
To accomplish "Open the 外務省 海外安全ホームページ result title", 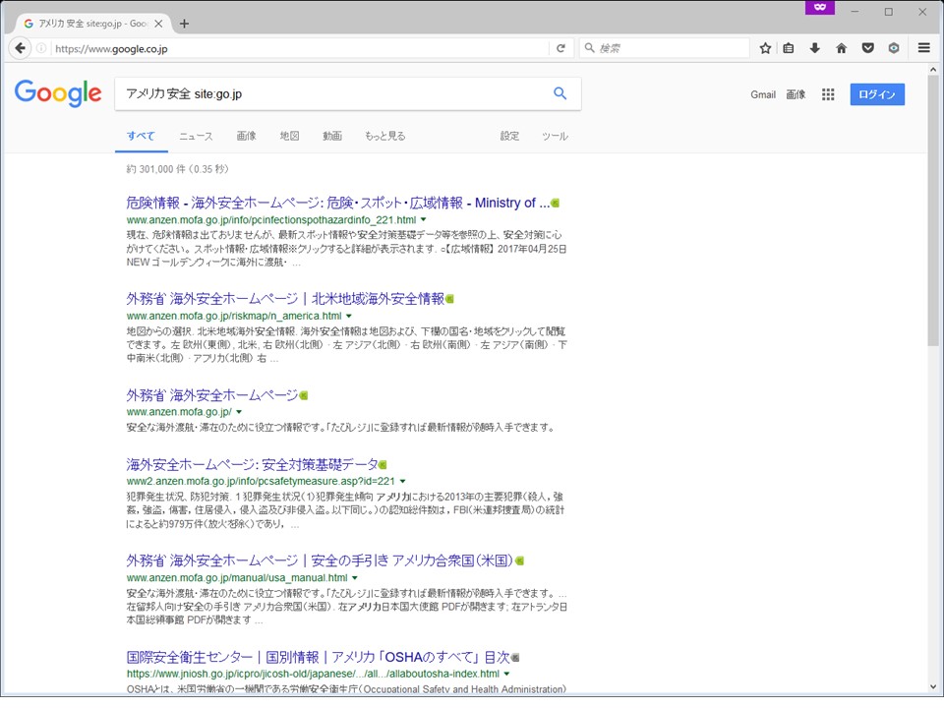I will coord(212,395).
